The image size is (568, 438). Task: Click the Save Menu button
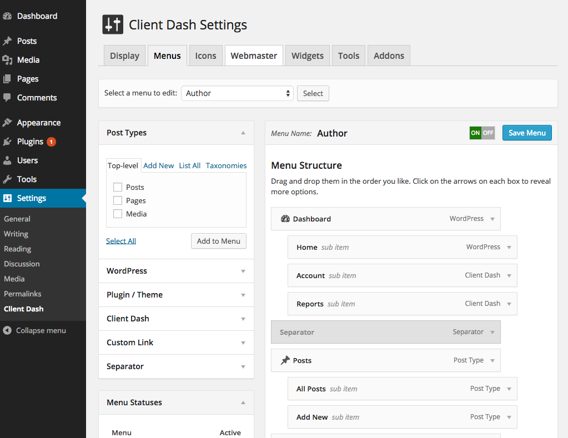tap(526, 133)
